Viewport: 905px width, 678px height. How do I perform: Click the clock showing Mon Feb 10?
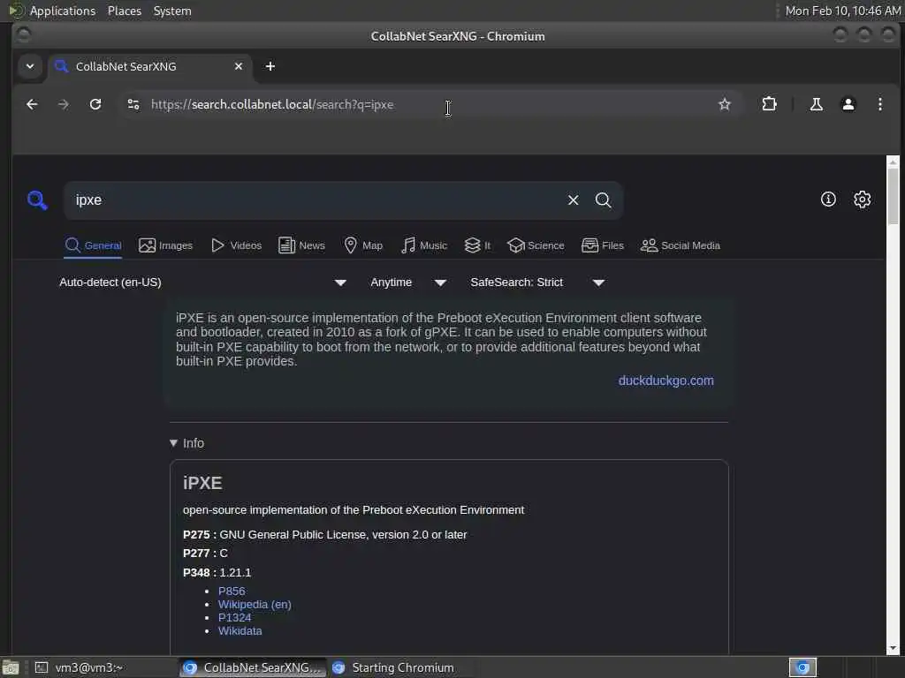click(x=842, y=11)
